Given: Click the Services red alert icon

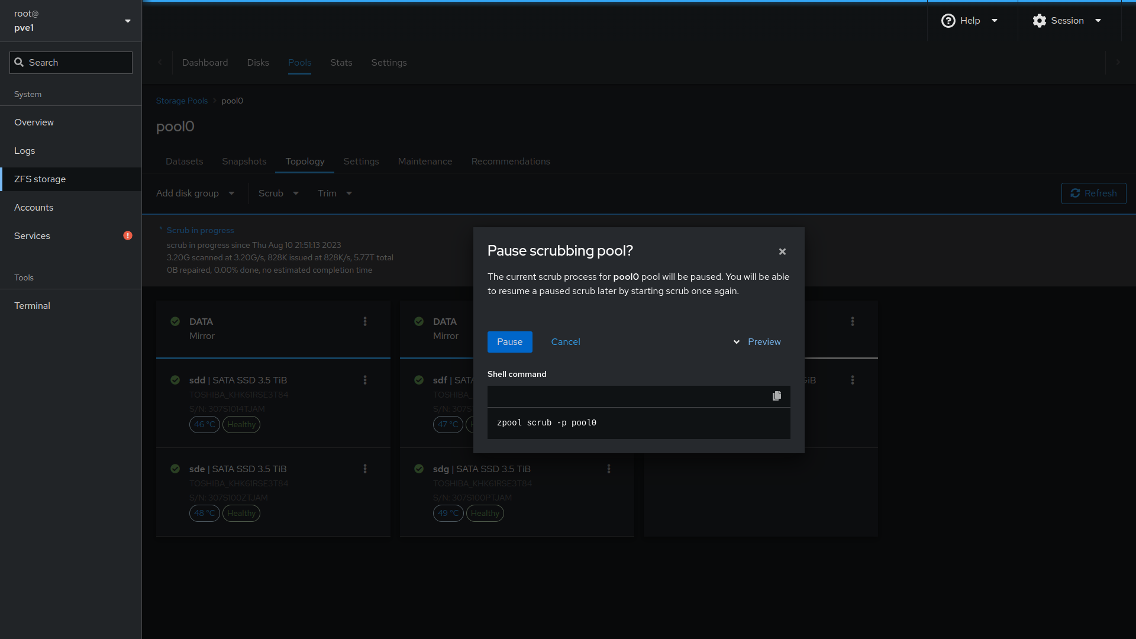Looking at the screenshot, I should (x=128, y=235).
